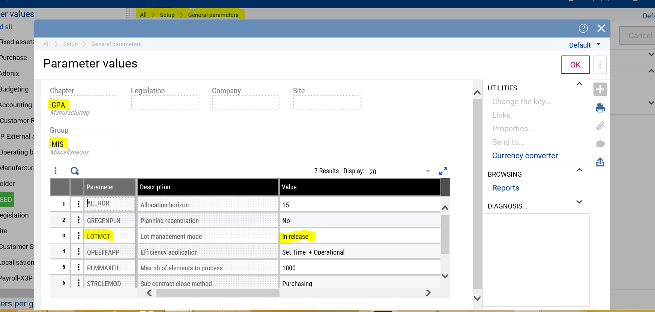Image resolution: width=655 pixels, height=312 pixels.
Task: Click the magnifier search icon above grid
Action: click(x=75, y=171)
